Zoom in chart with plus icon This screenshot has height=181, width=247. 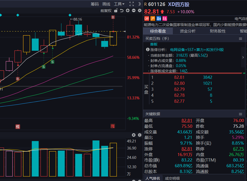[128, 10]
